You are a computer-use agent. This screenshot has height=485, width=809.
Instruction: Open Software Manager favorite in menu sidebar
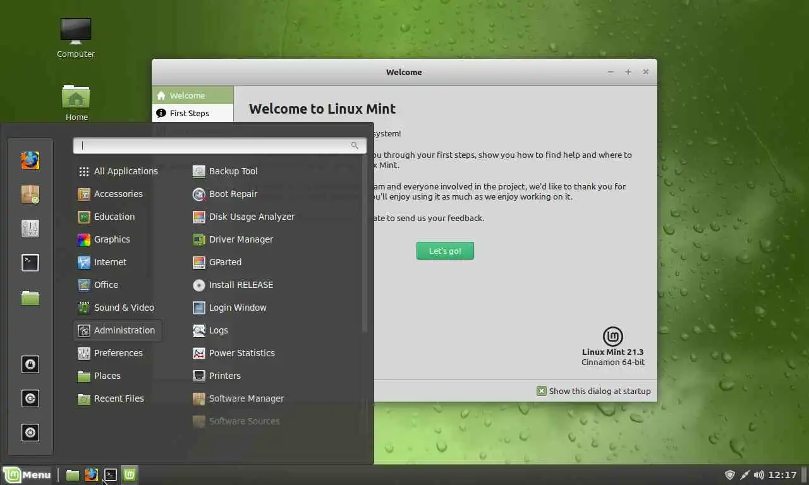click(30, 195)
